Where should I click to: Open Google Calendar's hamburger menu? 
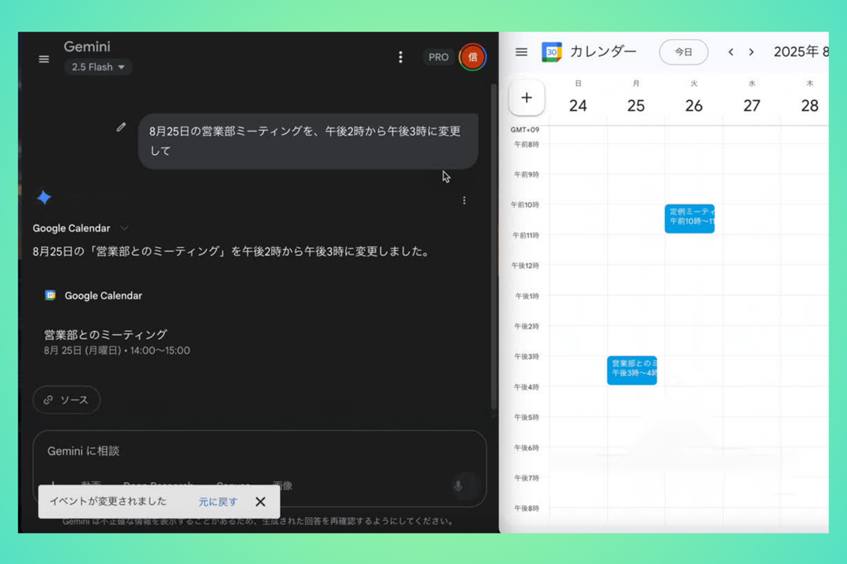(521, 52)
